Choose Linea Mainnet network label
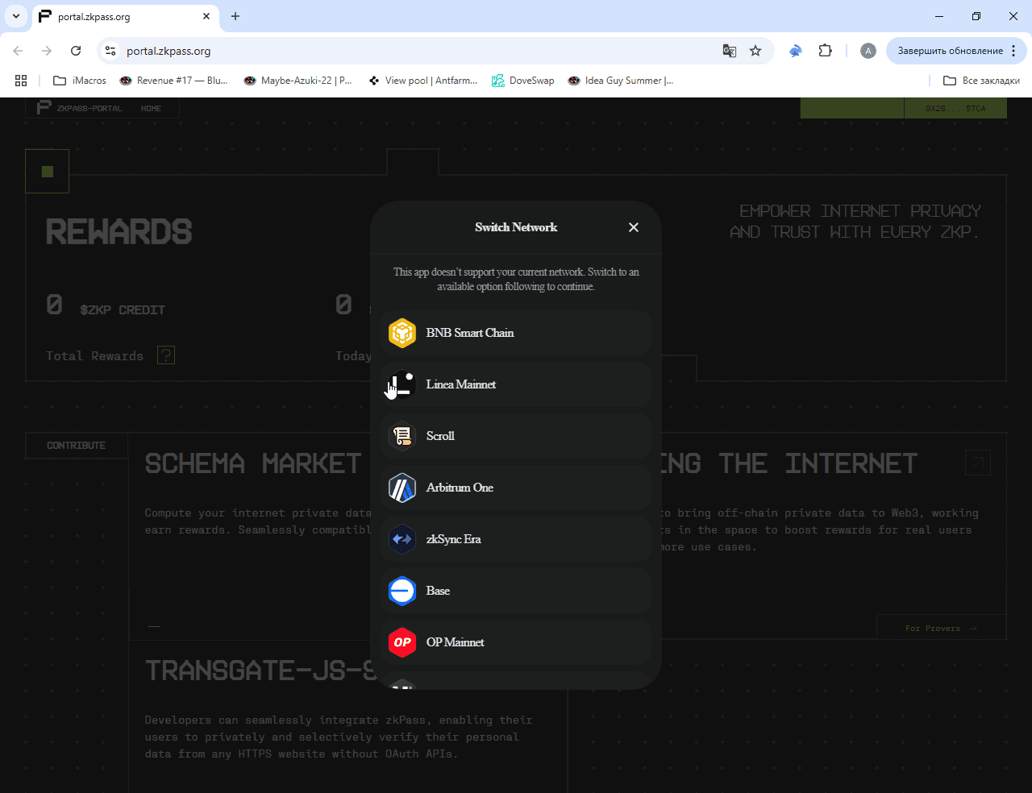This screenshot has width=1032, height=793. [461, 384]
